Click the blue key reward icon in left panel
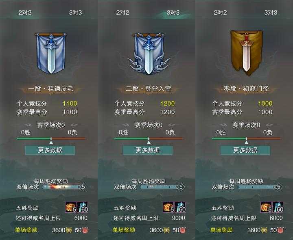 [82, 207]
